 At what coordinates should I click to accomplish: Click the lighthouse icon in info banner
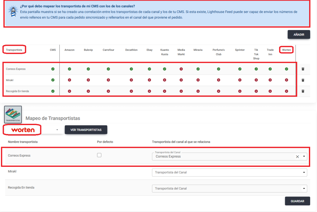click(x=13, y=12)
